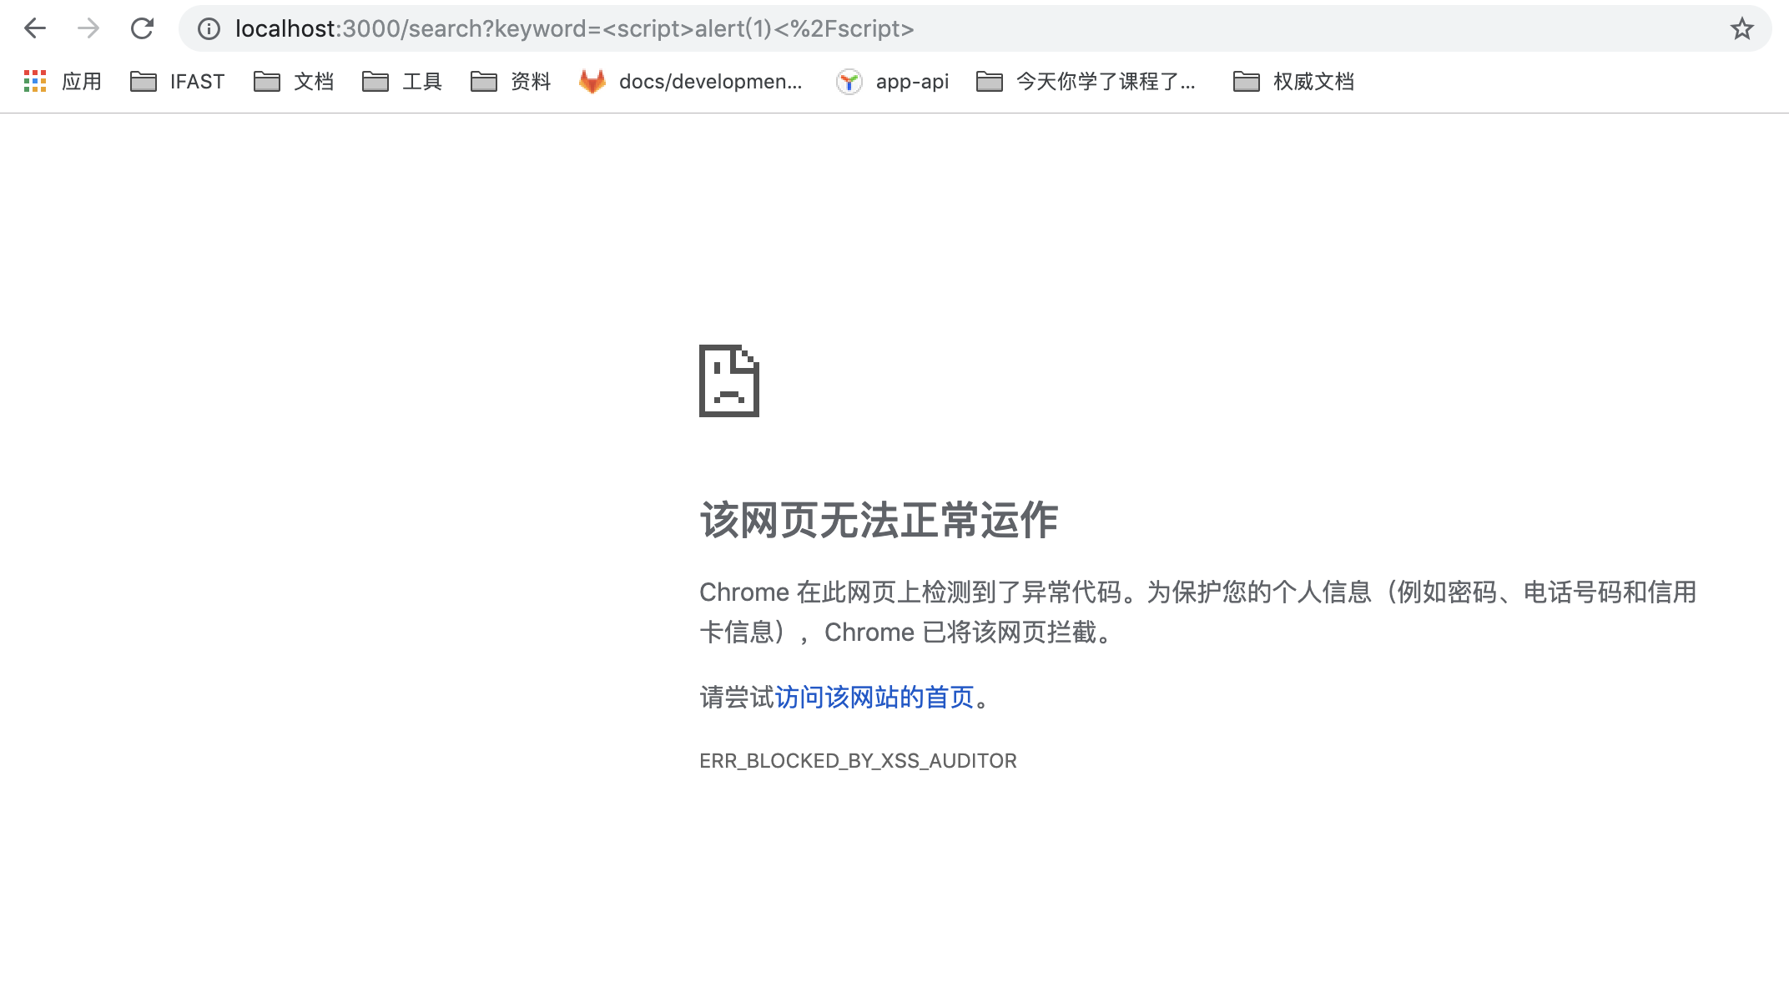Bookmark this page with star icon
Image resolution: width=1789 pixels, height=1003 pixels.
[x=1741, y=29]
